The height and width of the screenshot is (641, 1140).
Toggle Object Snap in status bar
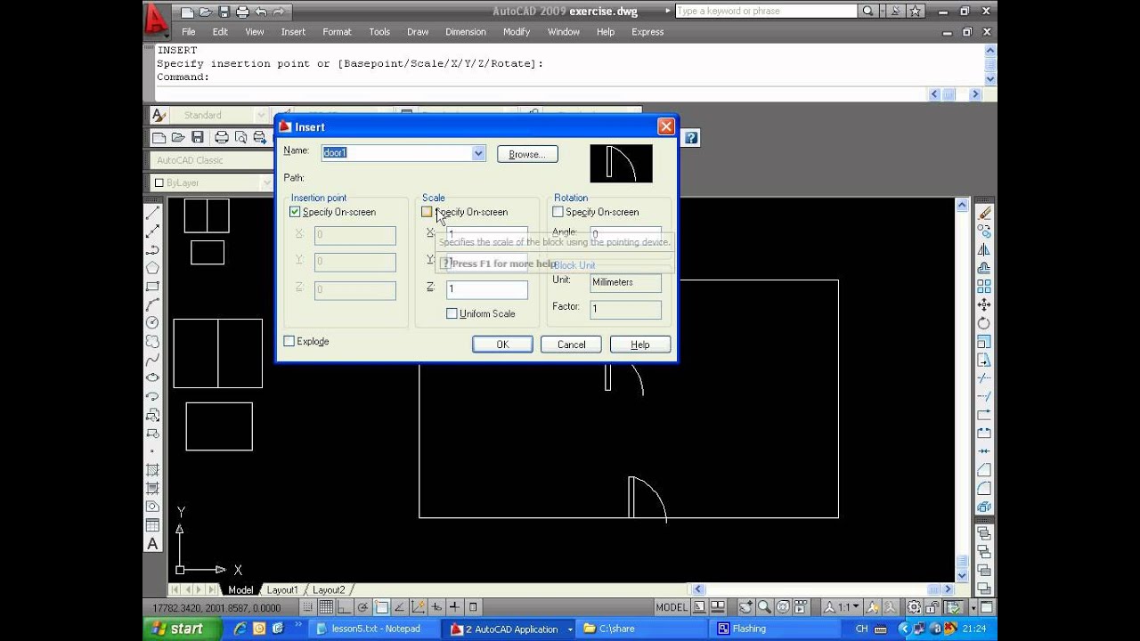coord(381,607)
